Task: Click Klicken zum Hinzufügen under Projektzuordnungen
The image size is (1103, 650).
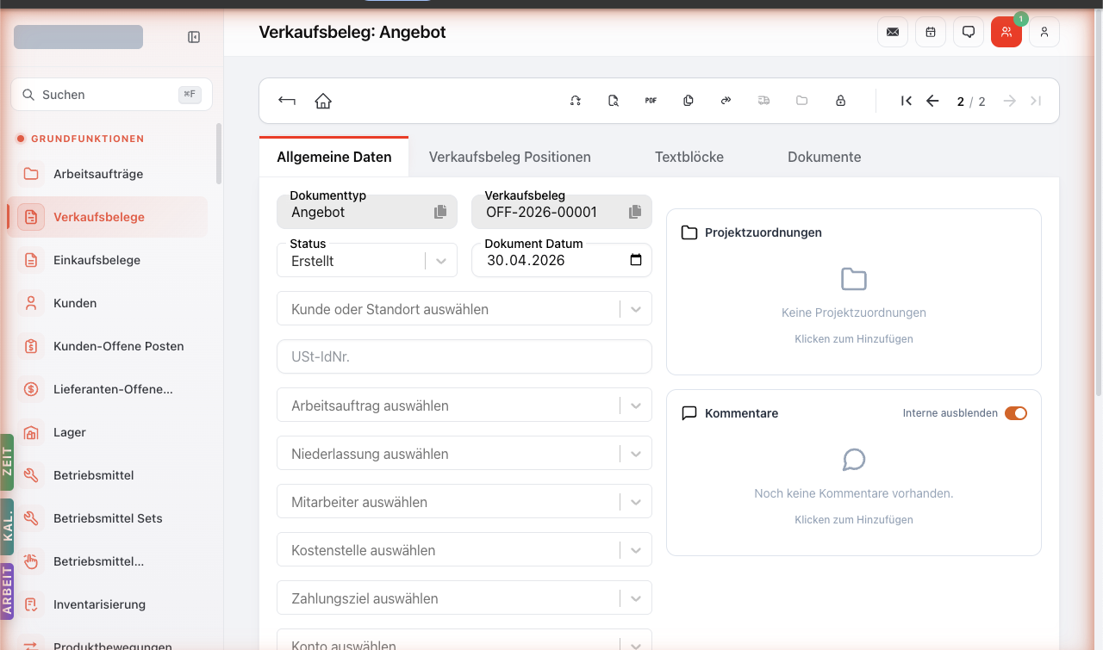Action: pos(854,339)
